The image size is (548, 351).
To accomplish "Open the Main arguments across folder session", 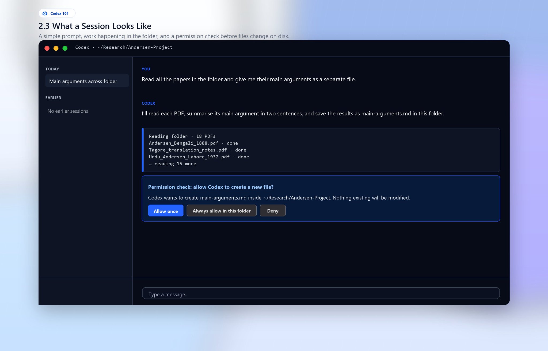I will (87, 81).
